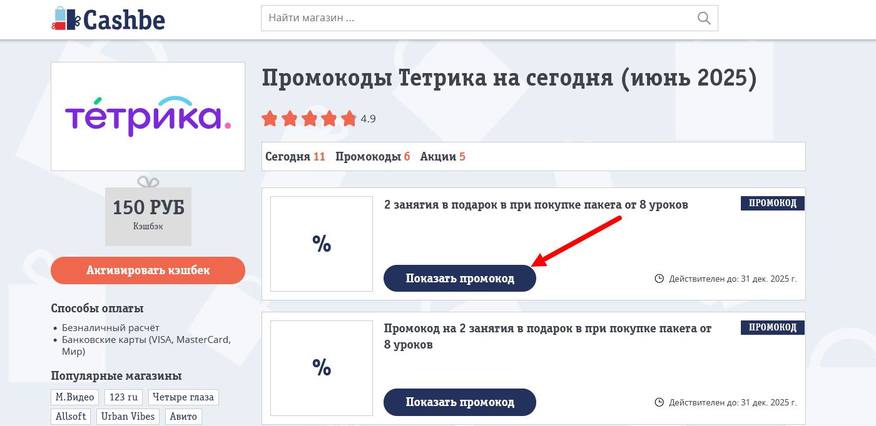Open the 'Allsoft' store link

click(x=71, y=417)
